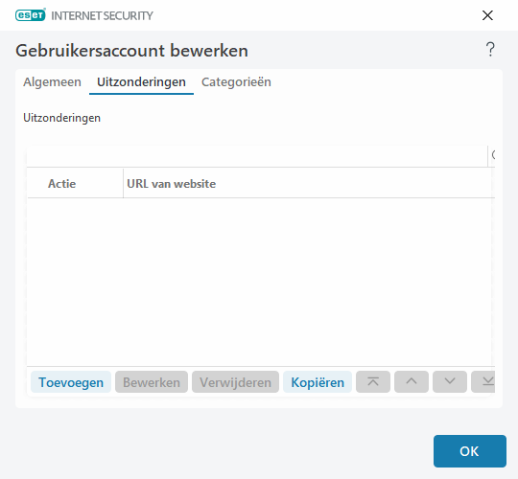Open the help question mark icon
Image resolution: width=518 pixels, height=479 pixels.
490,50
